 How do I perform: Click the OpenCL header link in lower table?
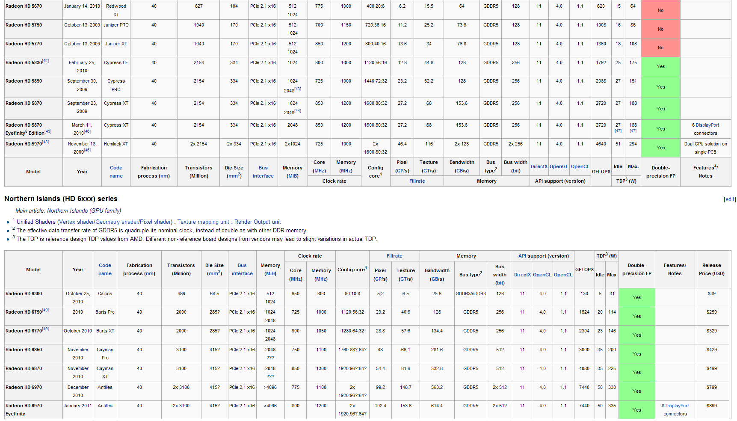563,275
